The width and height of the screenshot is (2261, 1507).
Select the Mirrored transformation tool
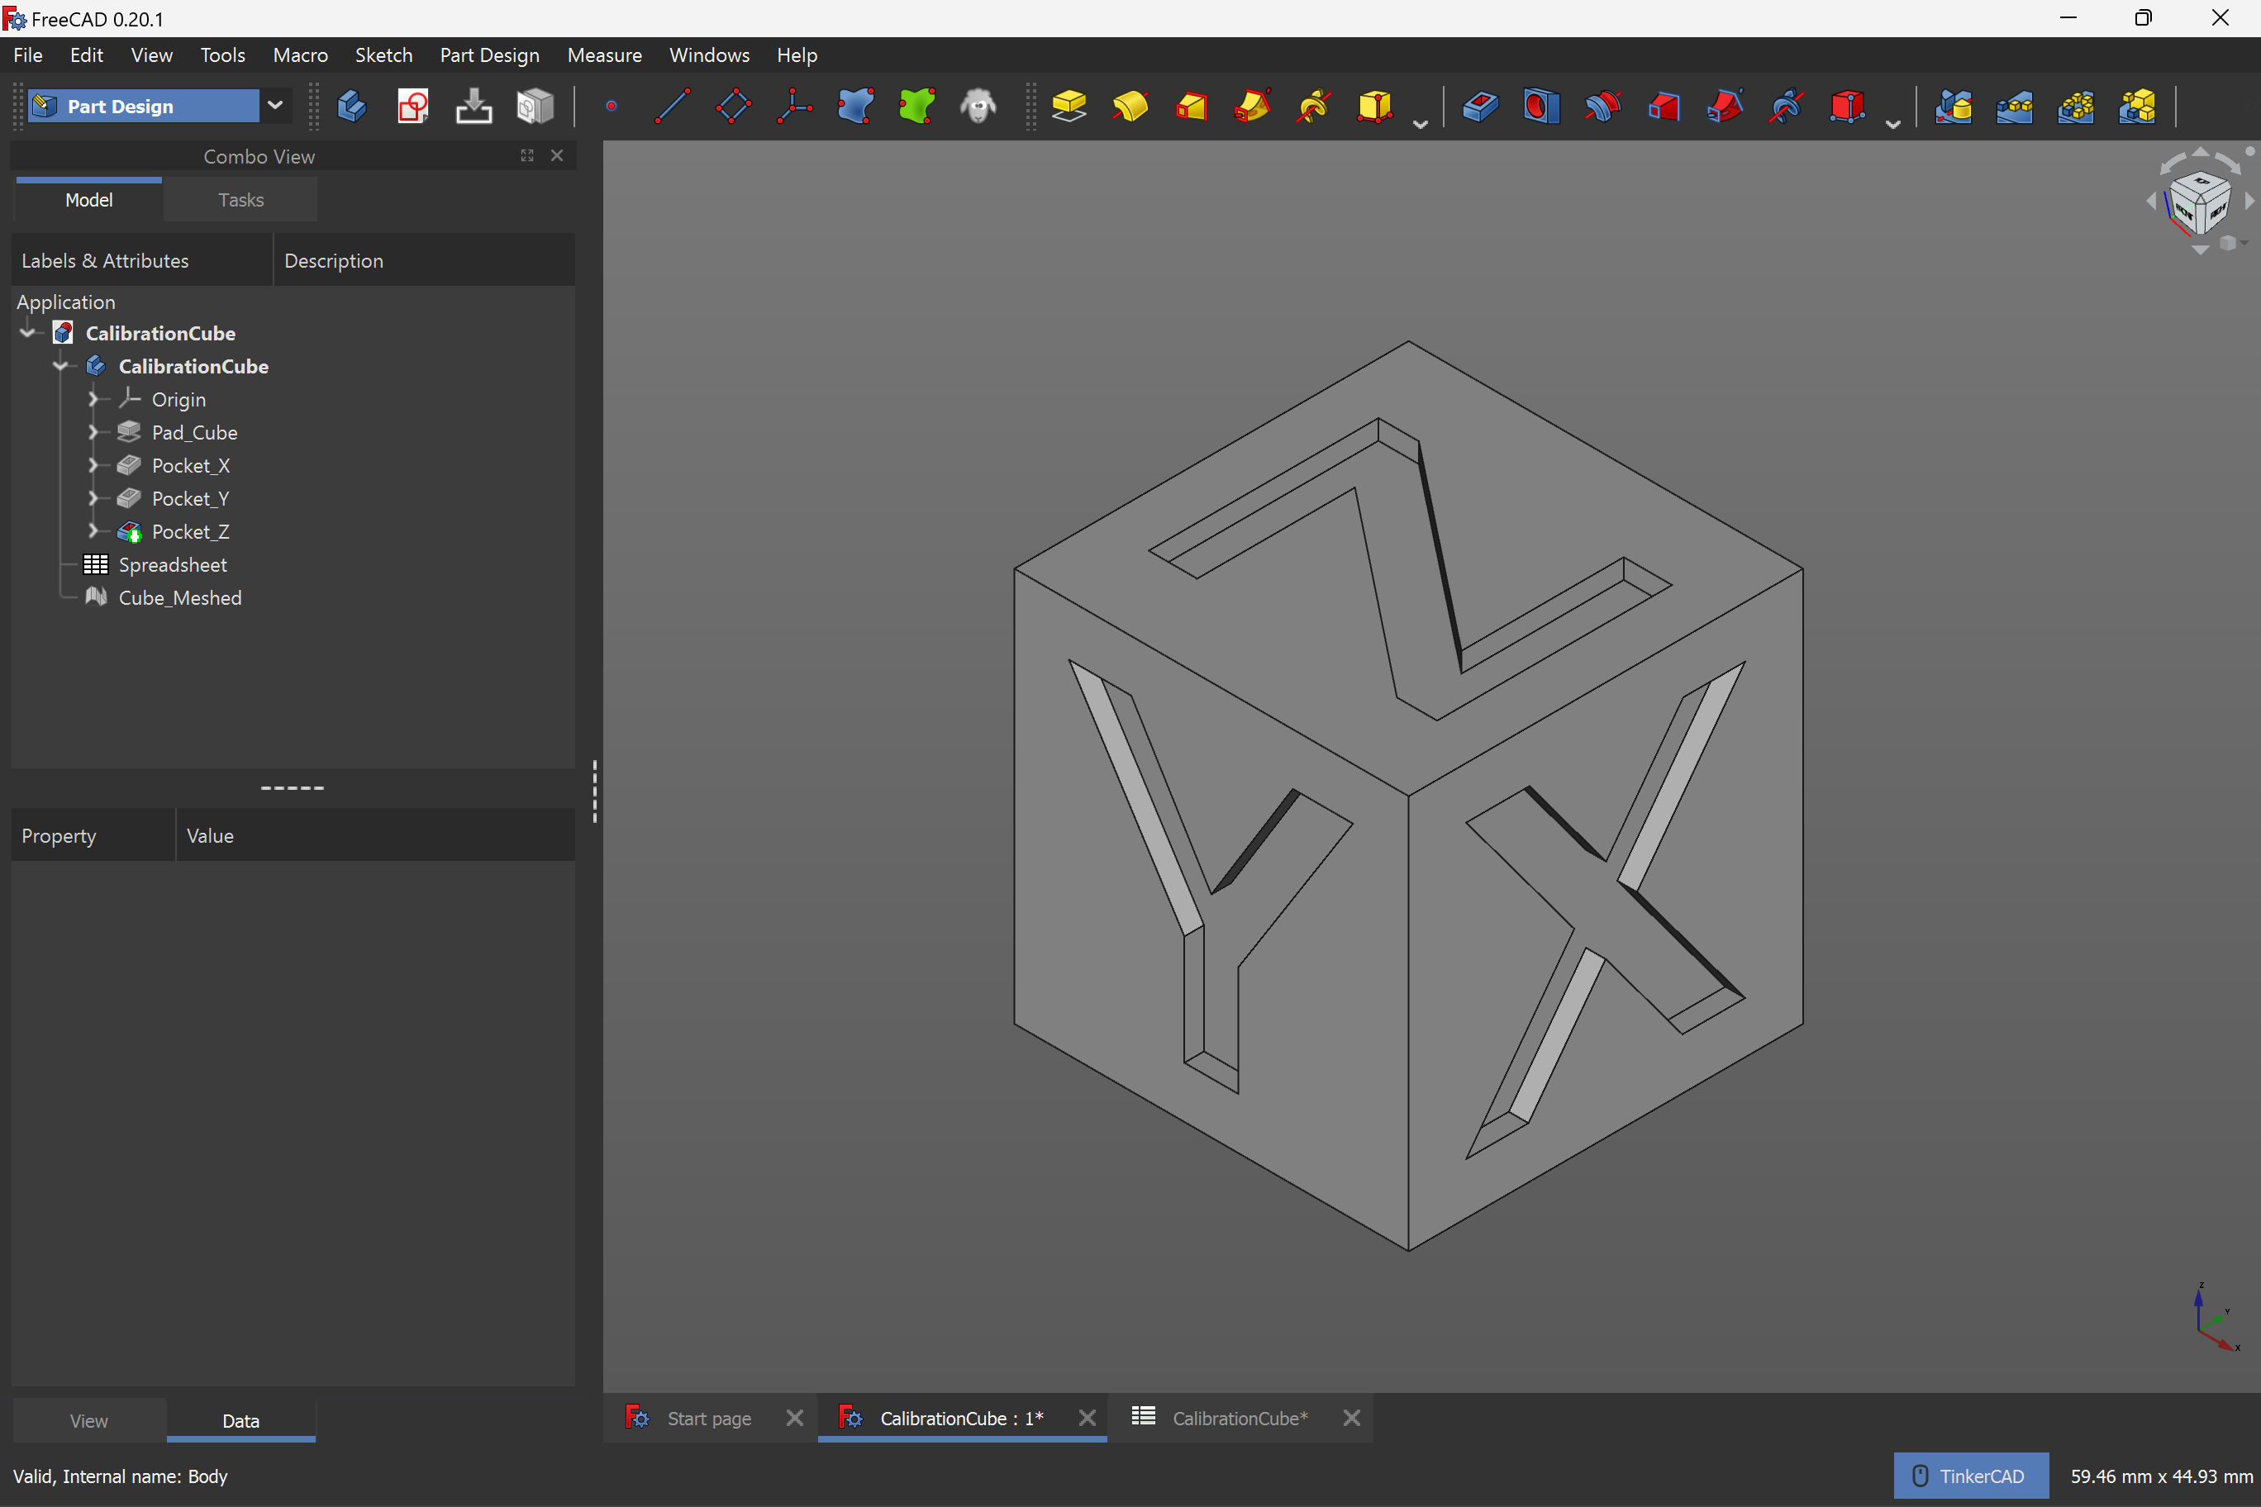click(1956, 106)
